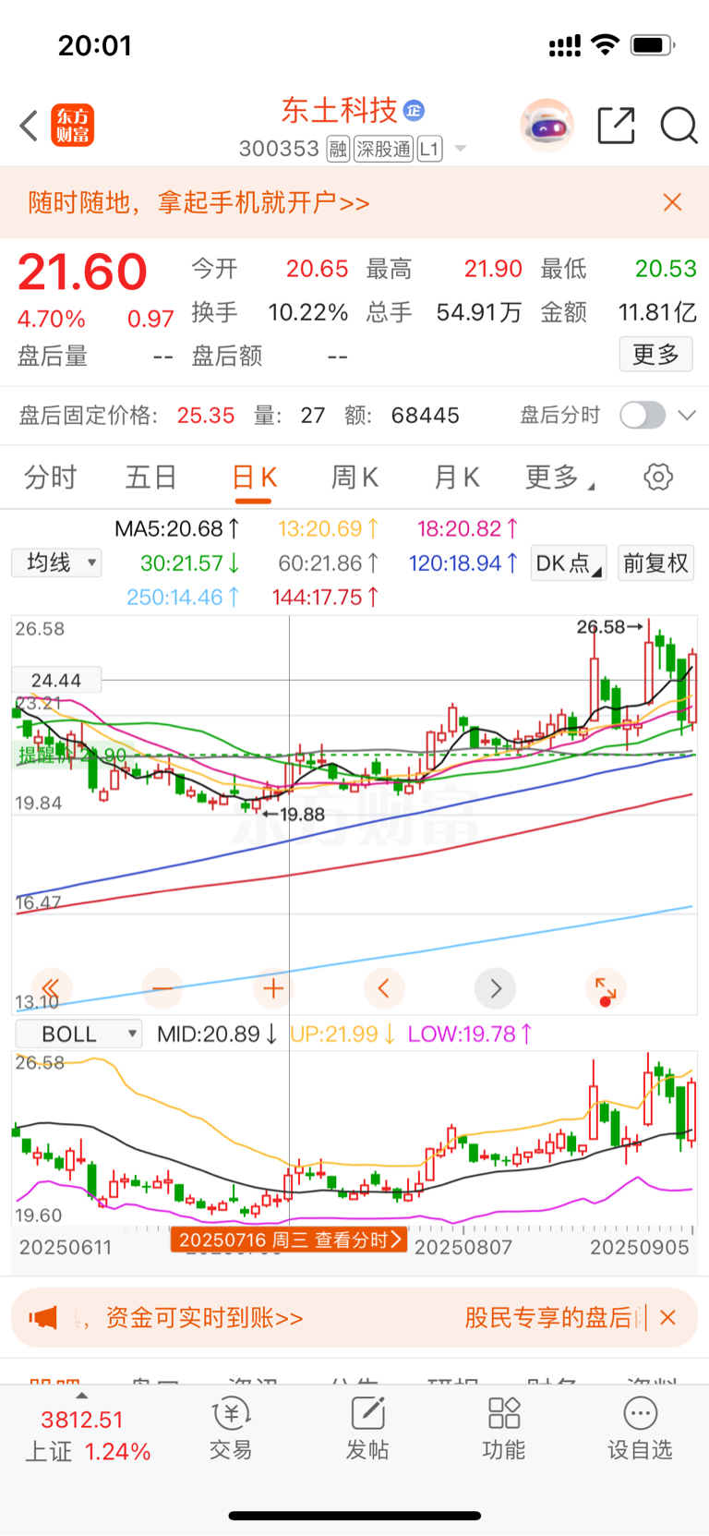Open the 资金可实时到账 link
This screenshot has width=709, height=1536.
(x=204, y=1318)
